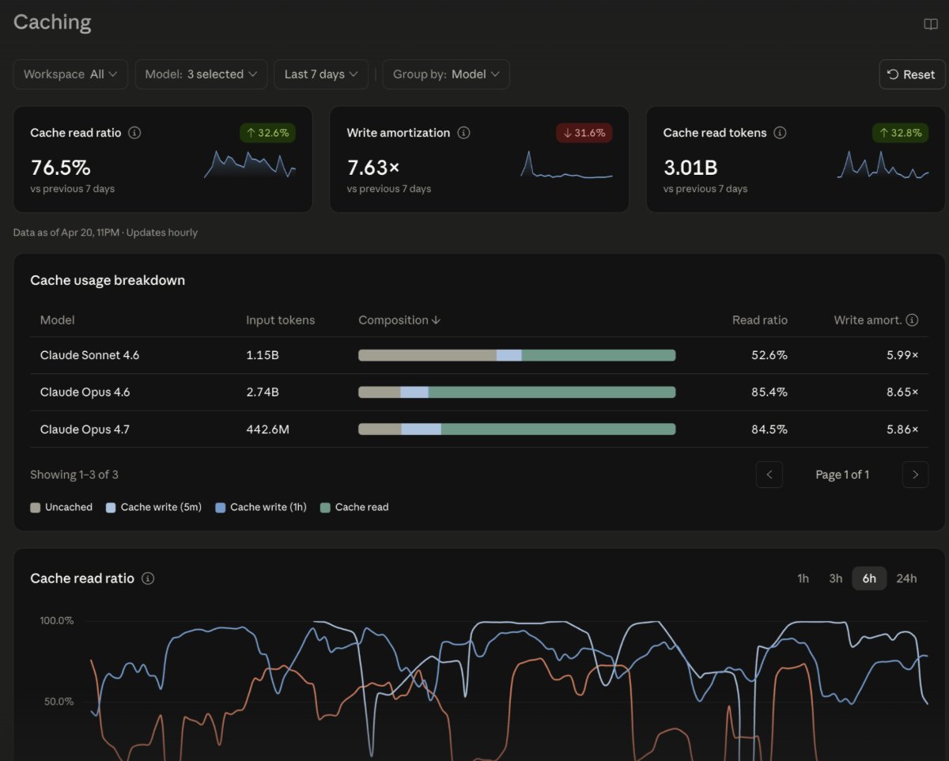
Task: Go to previous page of breakdown table
Action: tap(769, 475)
